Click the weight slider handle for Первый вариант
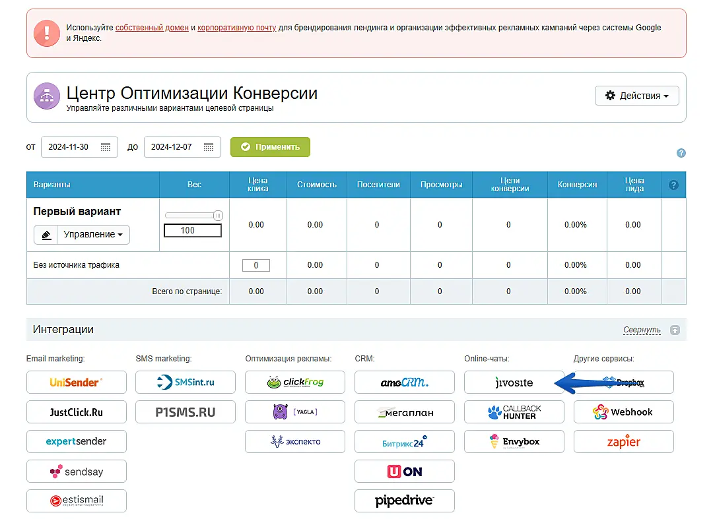 218,216
